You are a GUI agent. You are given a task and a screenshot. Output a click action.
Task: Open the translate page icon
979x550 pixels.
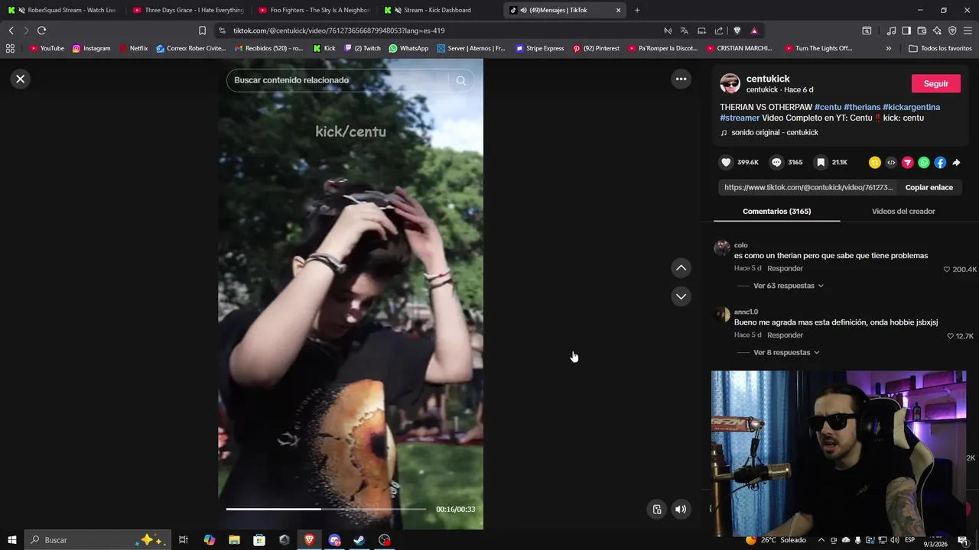684,31
